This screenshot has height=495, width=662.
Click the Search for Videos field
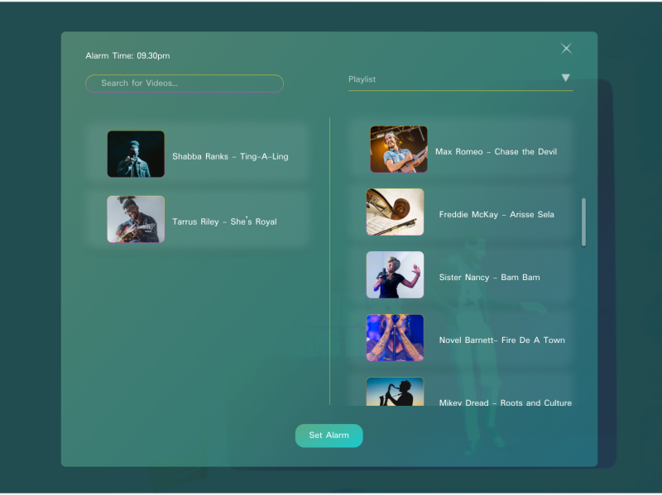(x=184, y=83)
